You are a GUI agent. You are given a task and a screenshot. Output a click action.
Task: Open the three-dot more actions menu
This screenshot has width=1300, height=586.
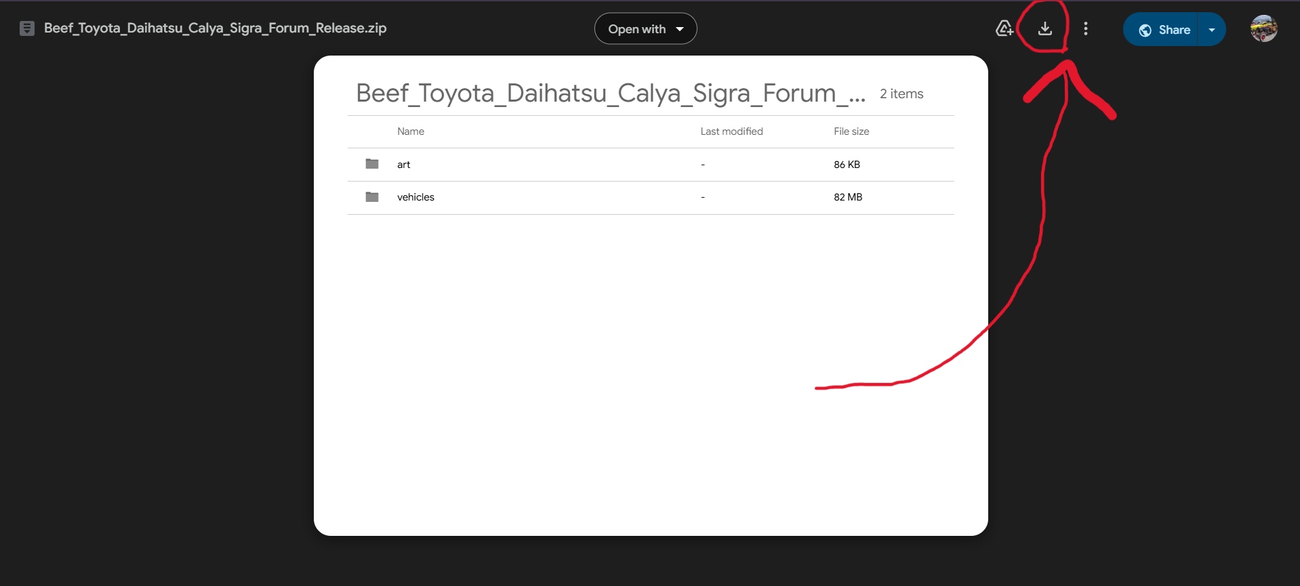coord(1085,28)
